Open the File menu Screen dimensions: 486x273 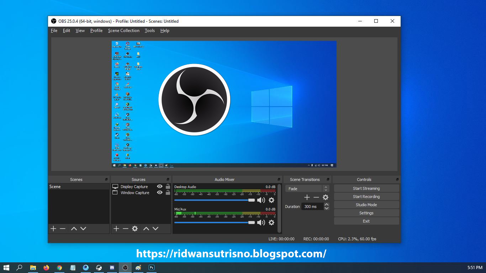[54, 31]
